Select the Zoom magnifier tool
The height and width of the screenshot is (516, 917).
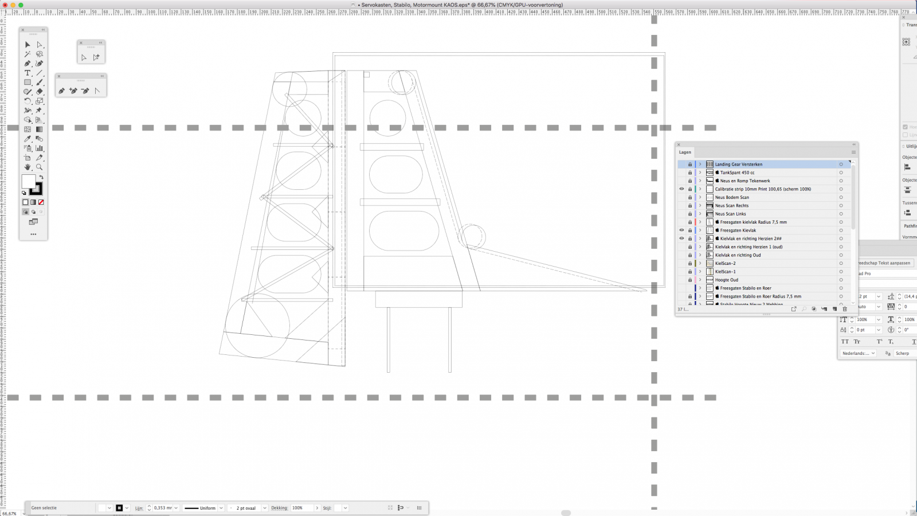tap(40, 167)
